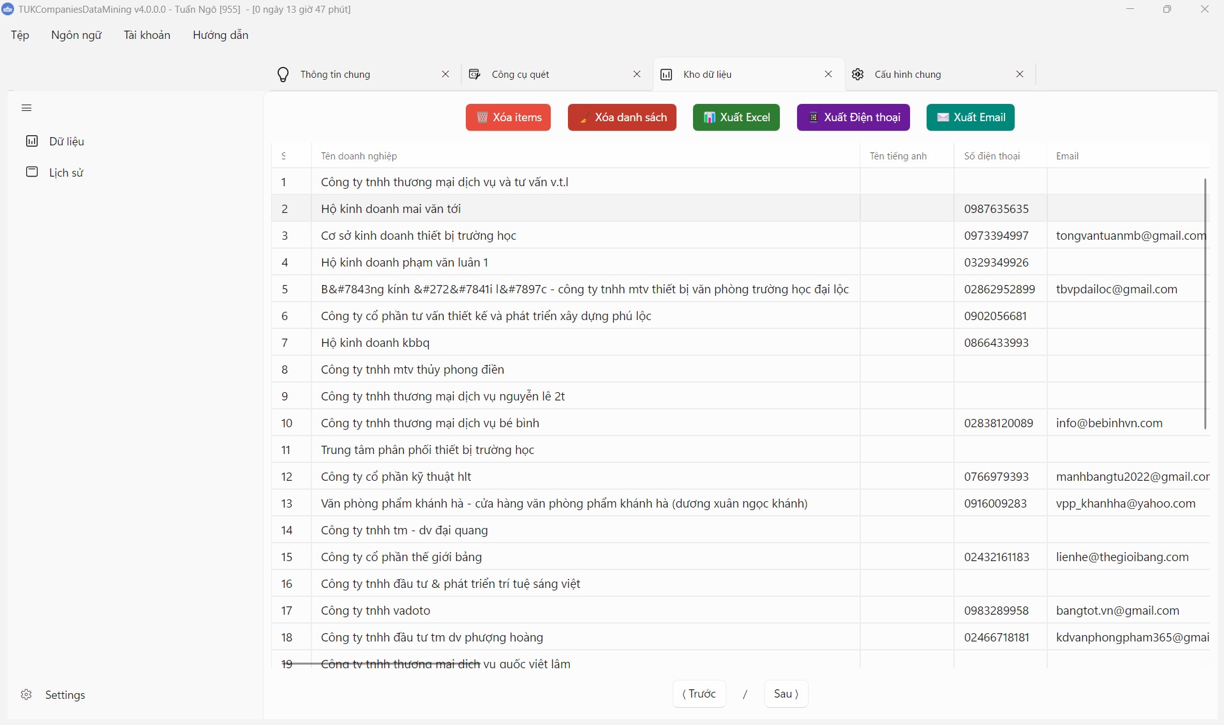Viewport: 1224px width, 725px height.
Task: Click lightbulb icon on Thông tin chung tab
Action: [283, 75]
